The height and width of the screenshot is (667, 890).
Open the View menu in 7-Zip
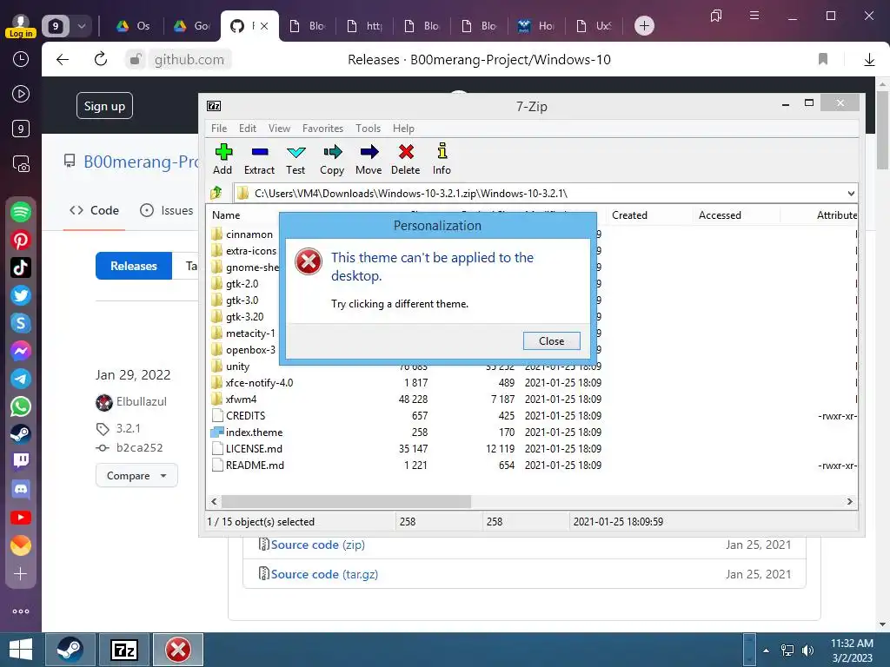pyautogui.click(x=279, y=129)
